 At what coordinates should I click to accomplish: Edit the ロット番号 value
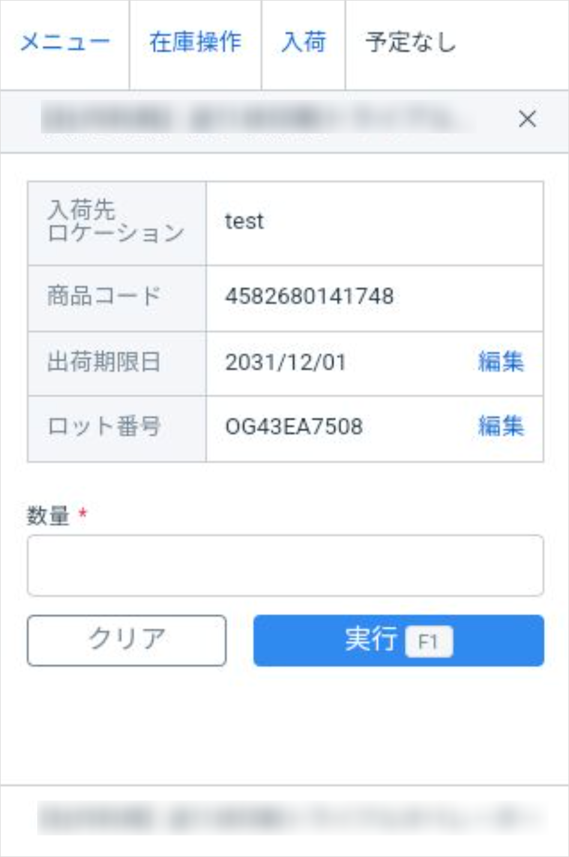tap(501, 426)
